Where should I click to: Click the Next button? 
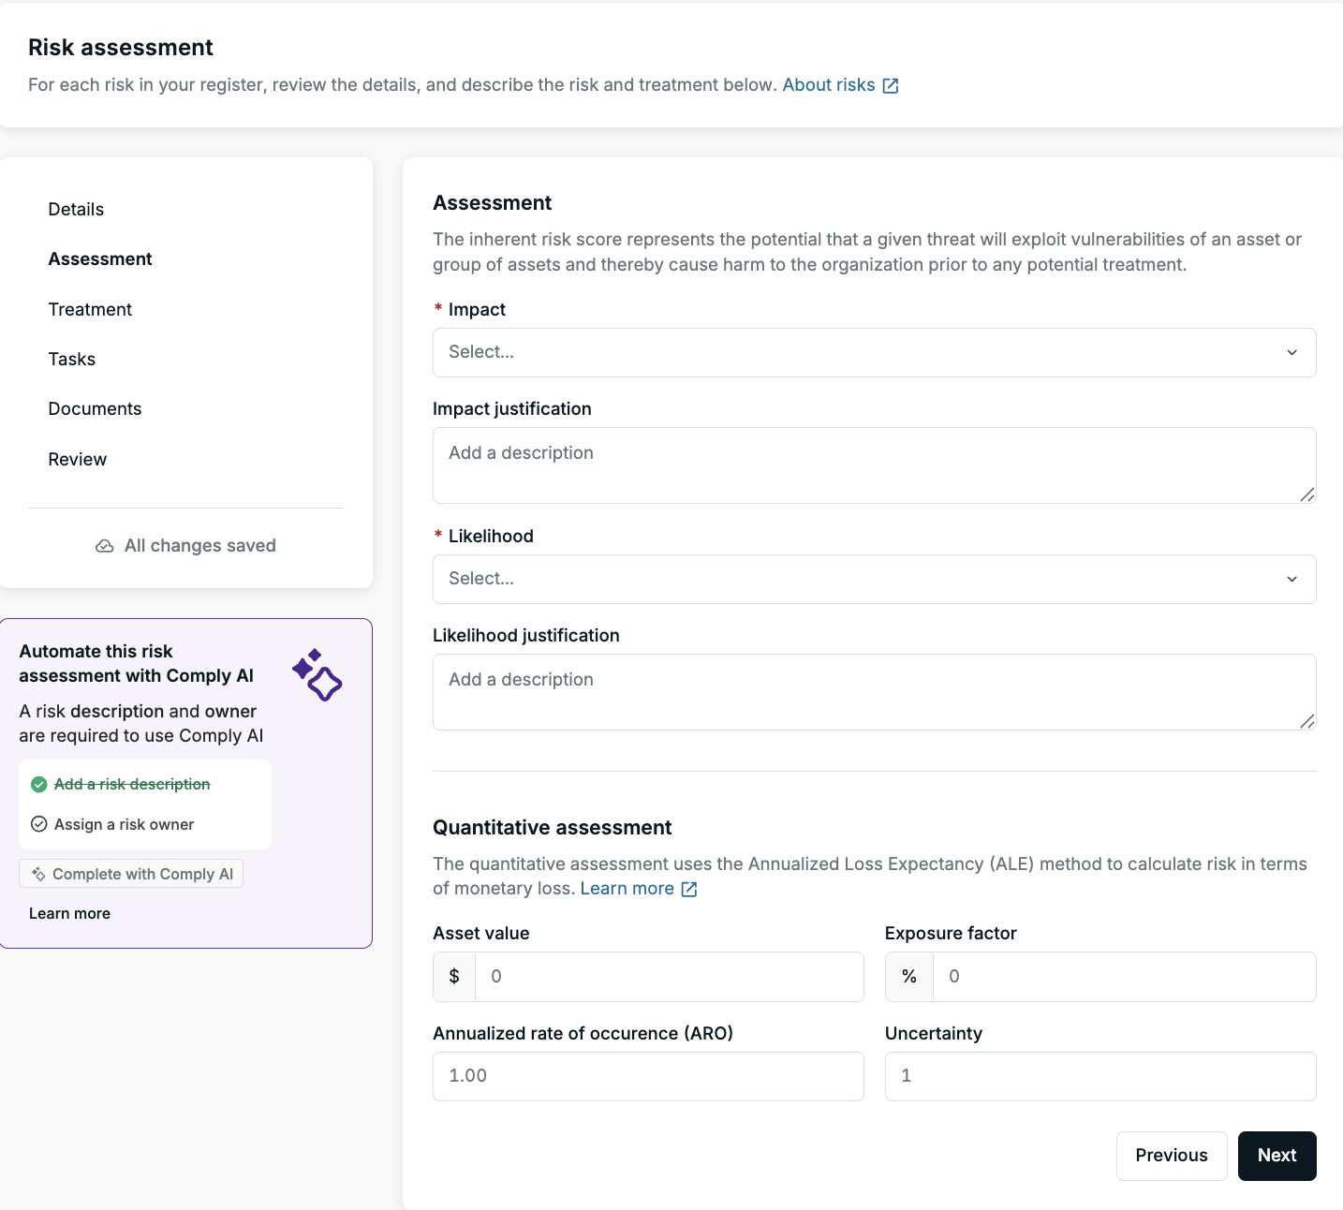click(1277, 1156)
